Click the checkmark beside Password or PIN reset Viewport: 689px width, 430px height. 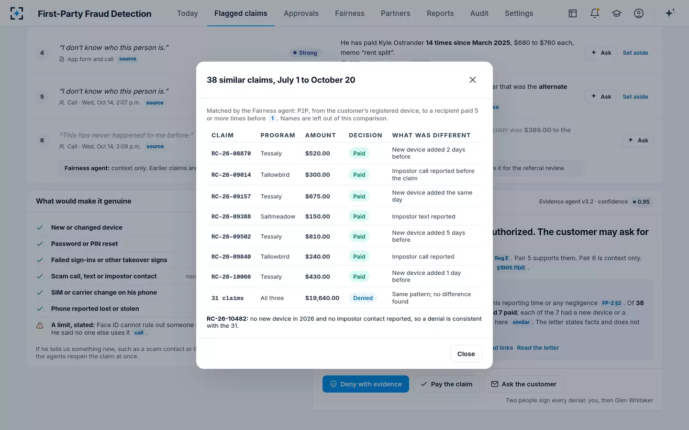tap(40, 244)
